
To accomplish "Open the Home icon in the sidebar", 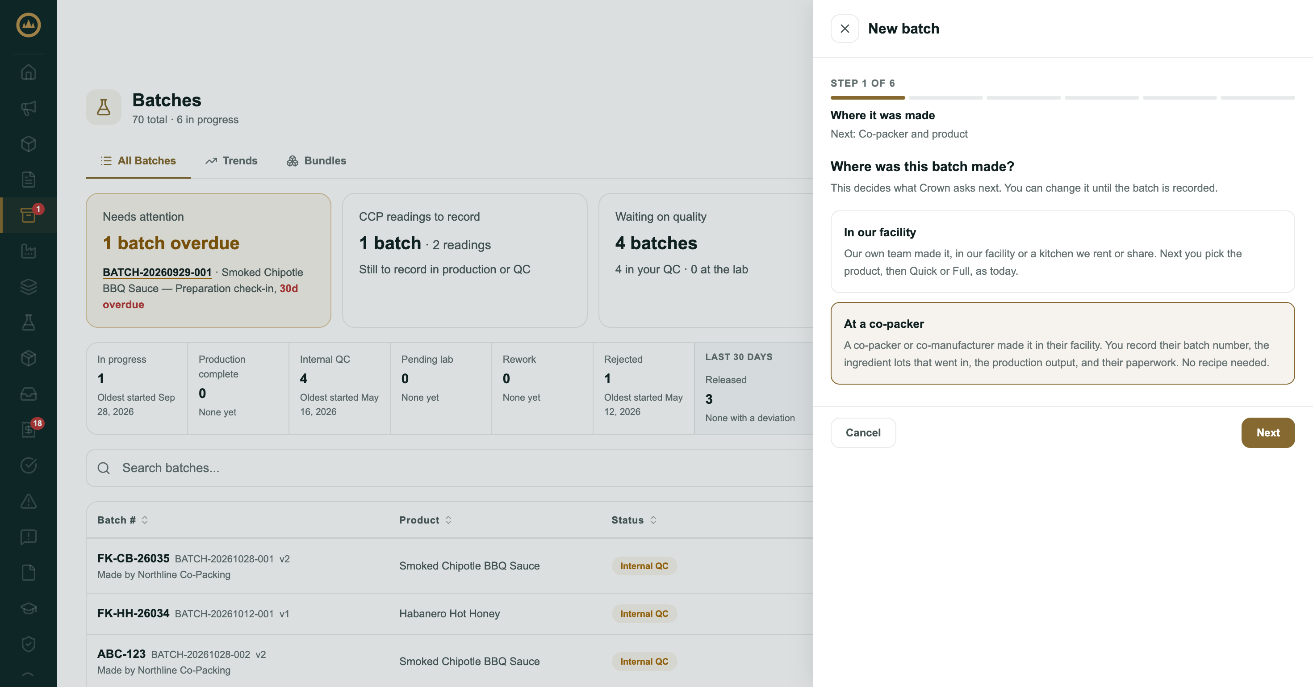I will (x=29, y=72).
